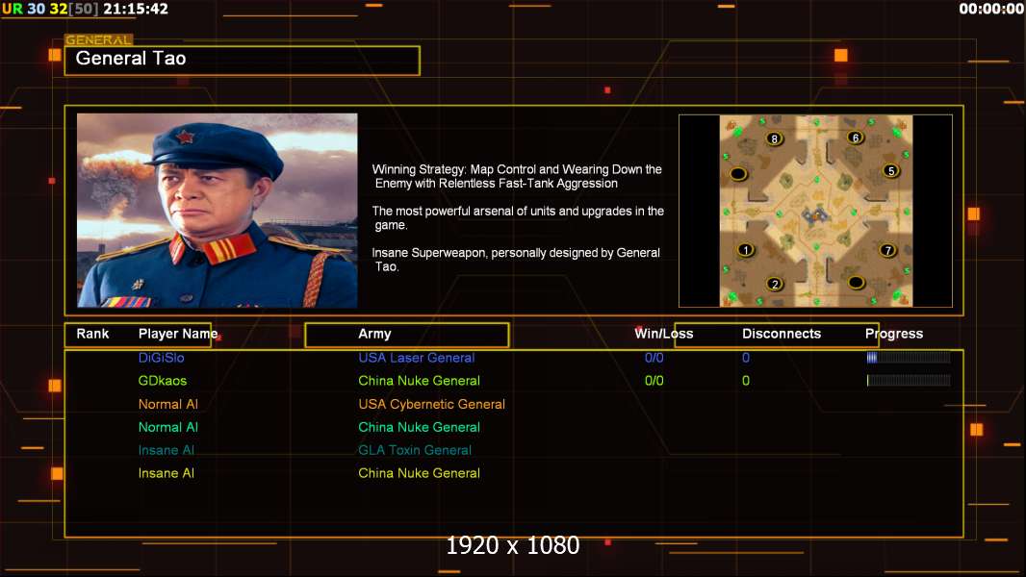Viewport: 1026px width, 577px height.
Task: Click the GLA Toxin General army entry
Action: [415, 450]
